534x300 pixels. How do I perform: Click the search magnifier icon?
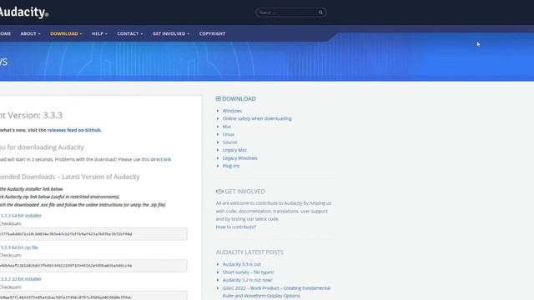coord(320,12)
